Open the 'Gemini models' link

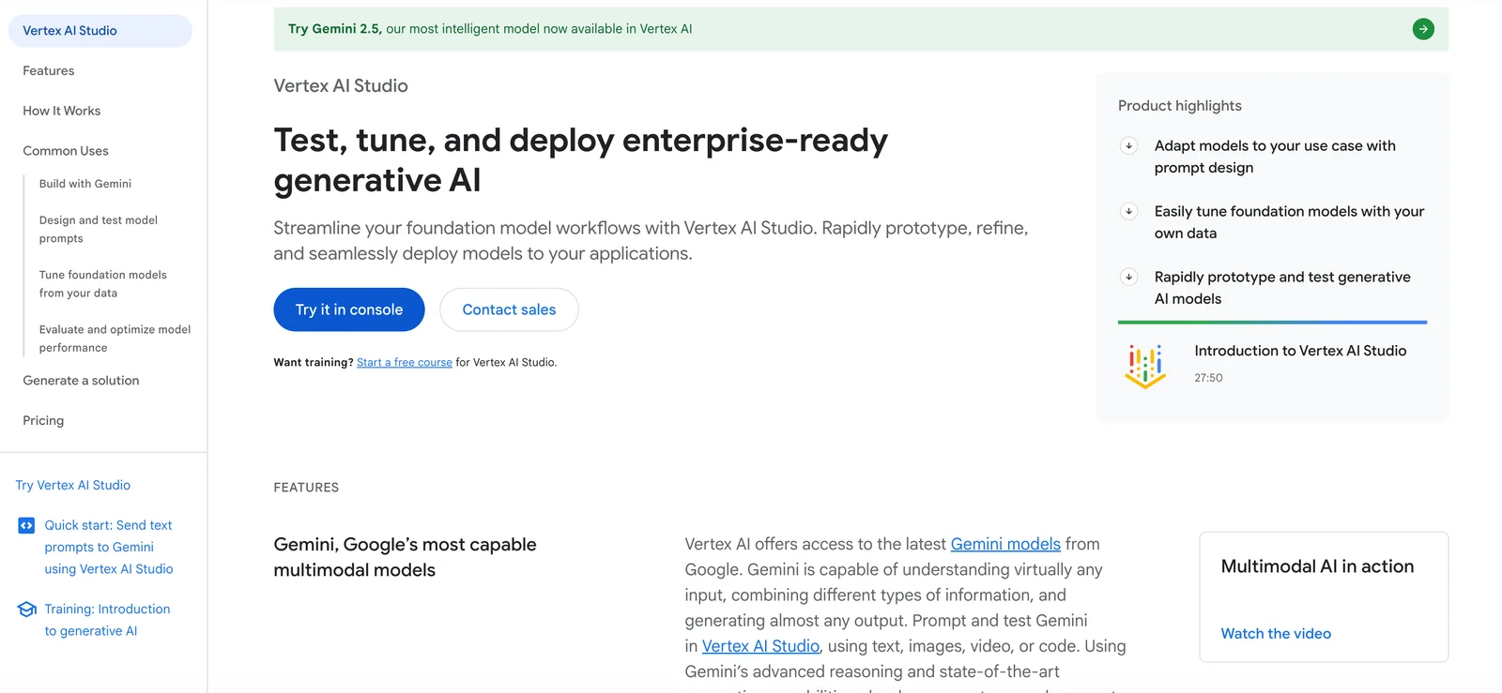coord(1004,544)
